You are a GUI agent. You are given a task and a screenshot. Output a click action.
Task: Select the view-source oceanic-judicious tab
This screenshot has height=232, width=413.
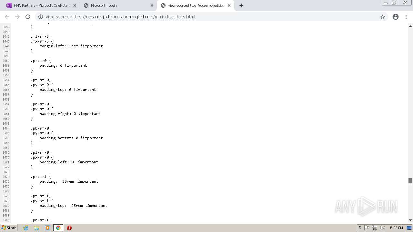(x=196, y=5)
